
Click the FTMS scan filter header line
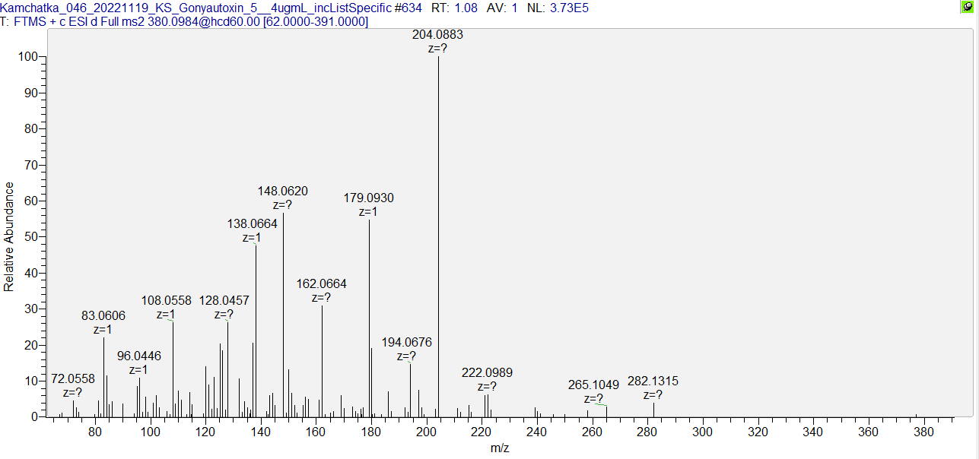click(x=184, y=21)
